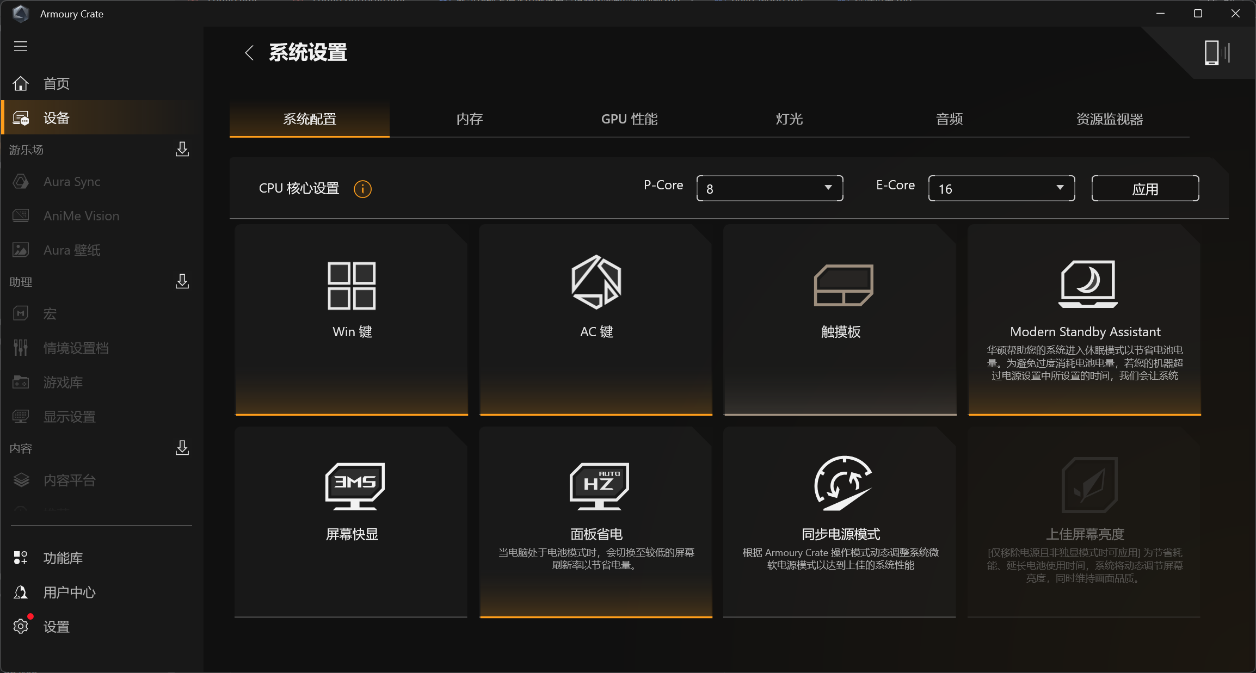Open the E-Core count dropdown
1256x673 pixels.
pyautogui.click(x=1002, y=188)
